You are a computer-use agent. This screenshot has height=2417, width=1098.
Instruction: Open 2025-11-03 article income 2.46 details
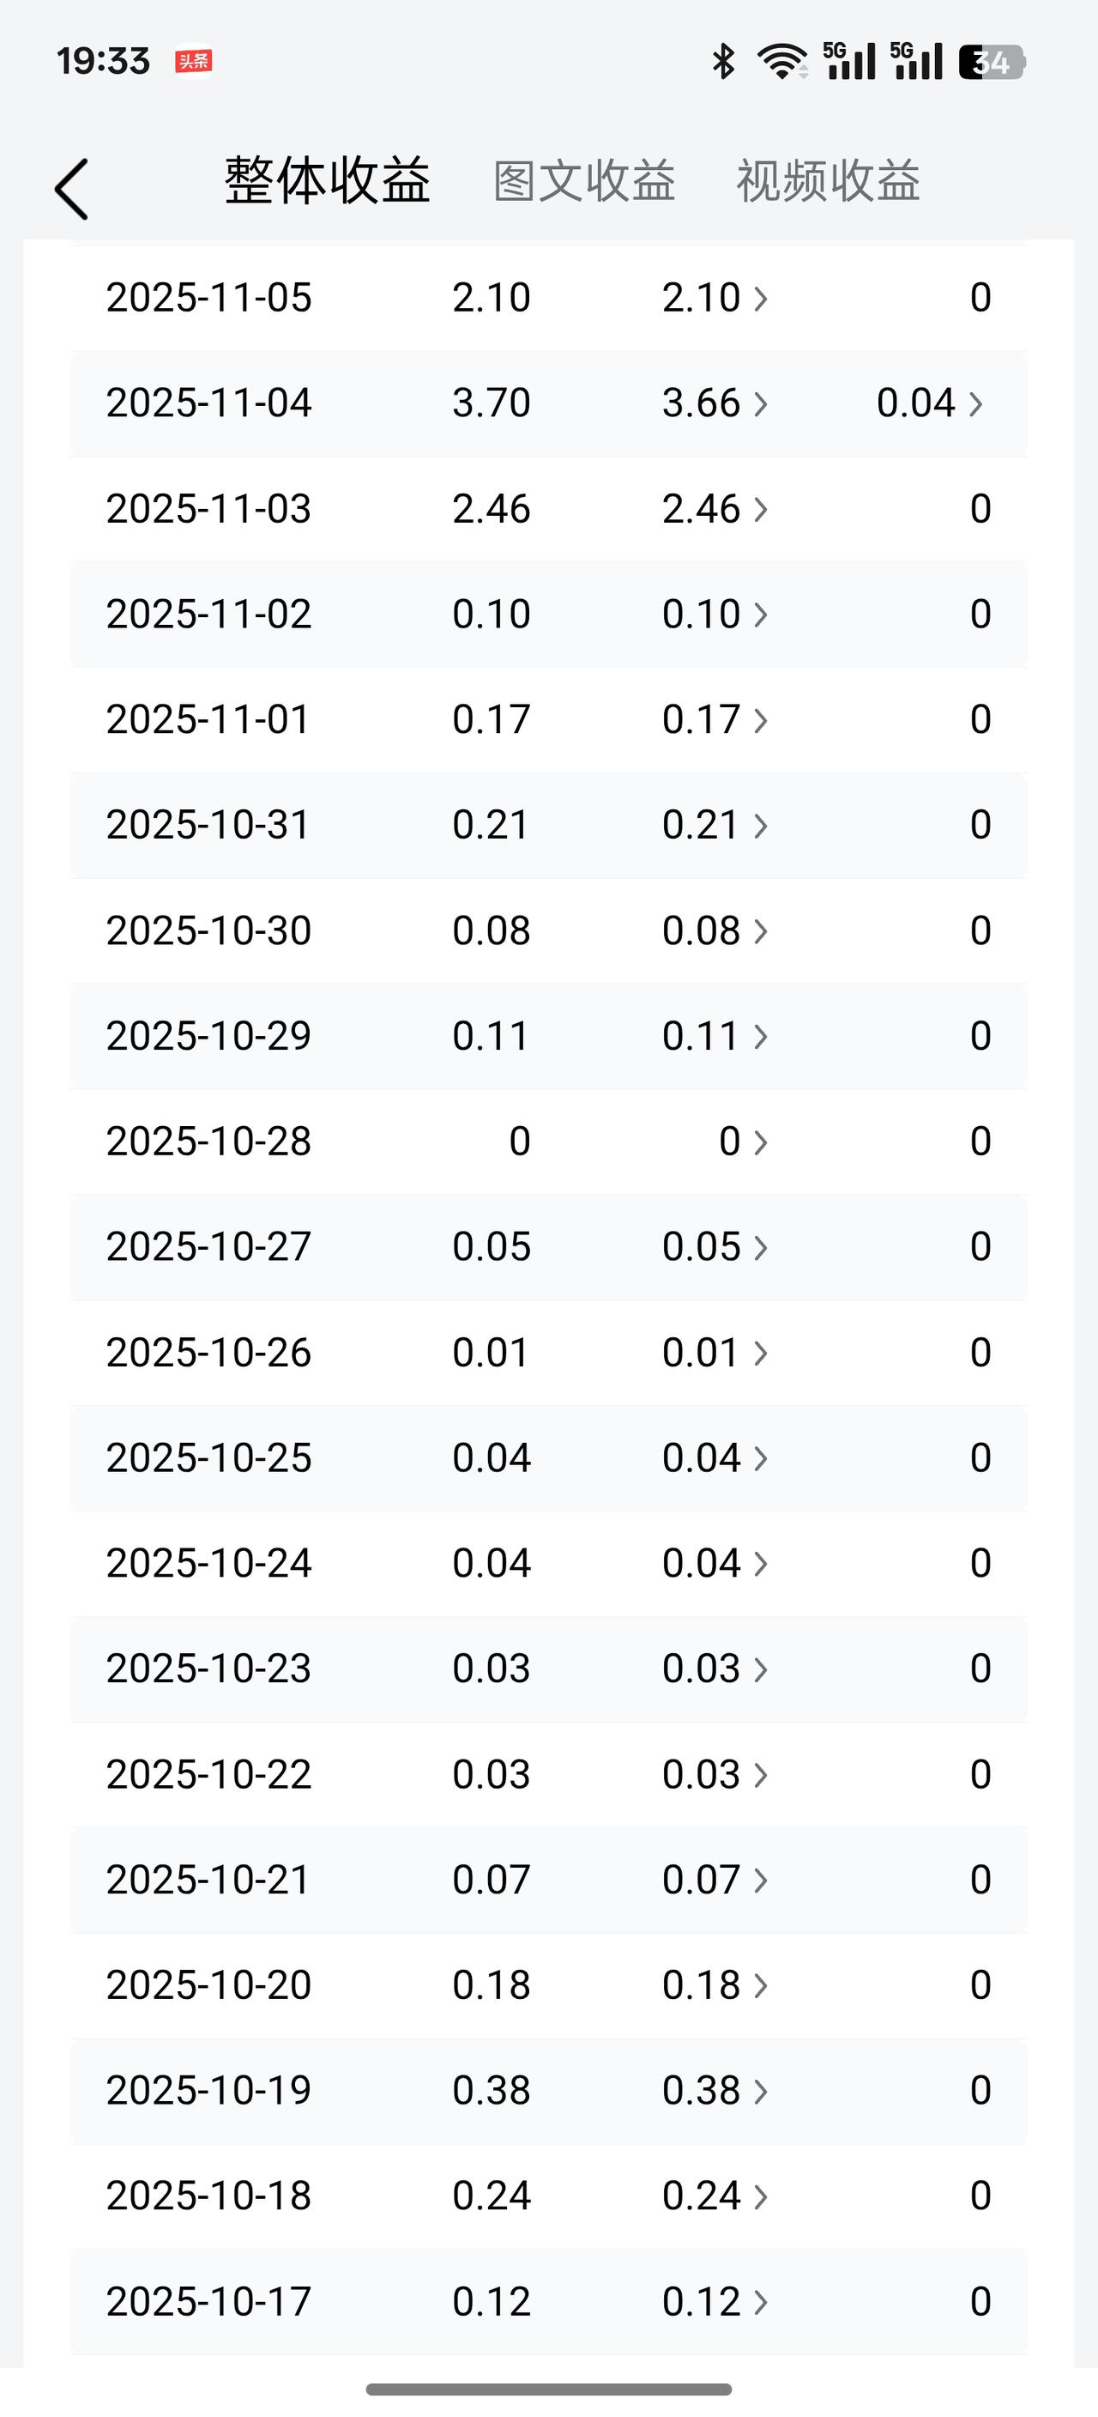pyautogui.click(x=715, y=508)
